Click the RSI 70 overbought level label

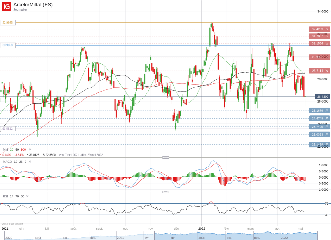coord(327,204)
